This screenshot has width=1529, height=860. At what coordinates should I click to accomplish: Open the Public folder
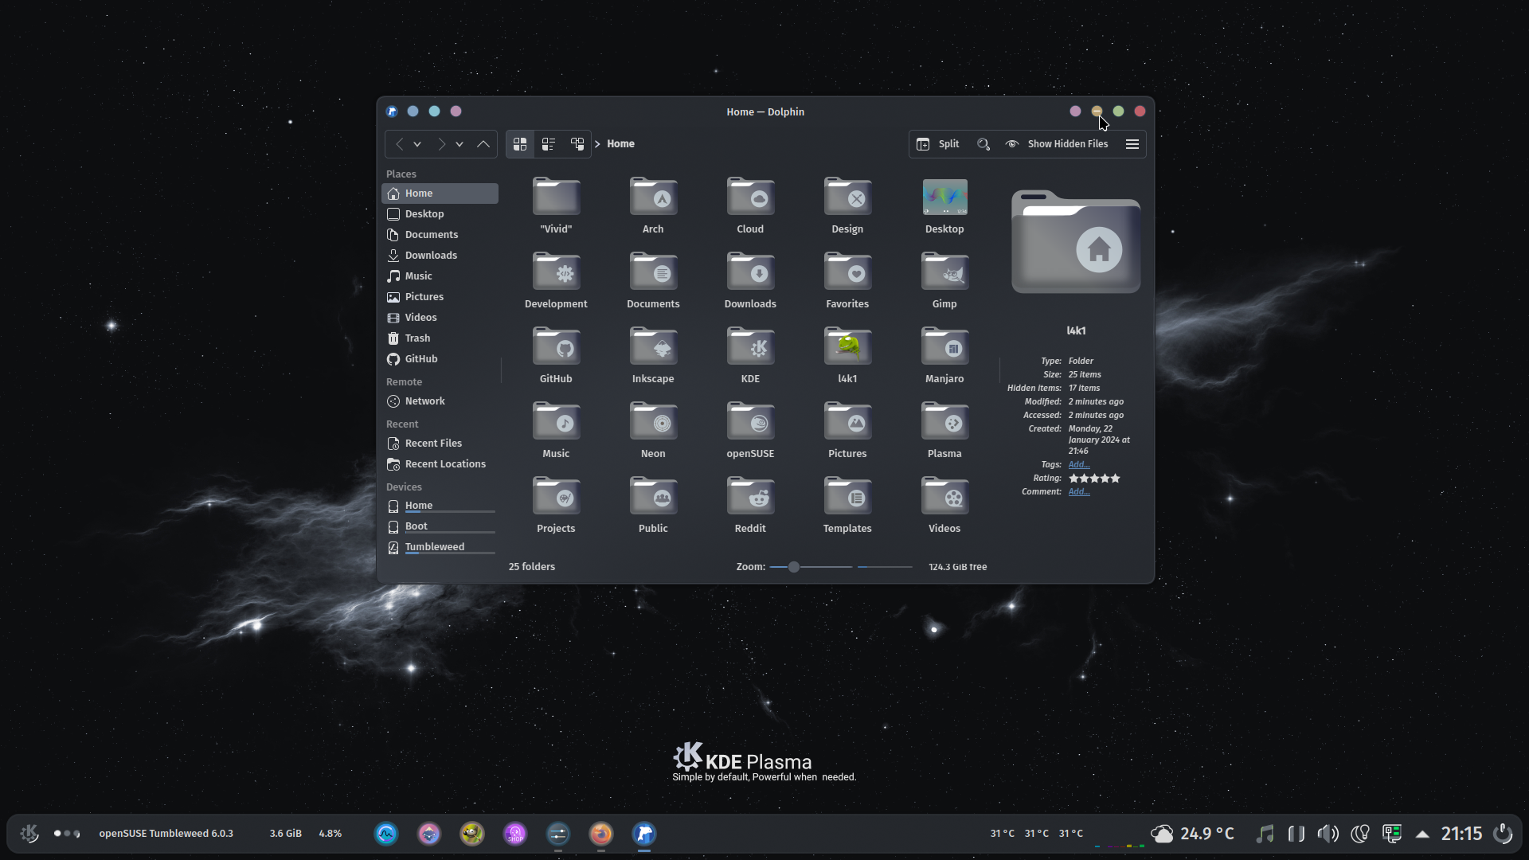coord(653,505)
